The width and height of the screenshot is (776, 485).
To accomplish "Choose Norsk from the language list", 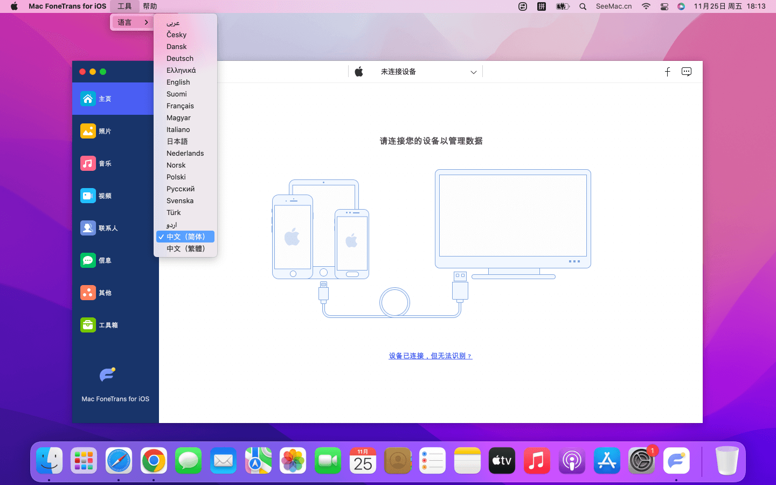I will pos(185,165).
